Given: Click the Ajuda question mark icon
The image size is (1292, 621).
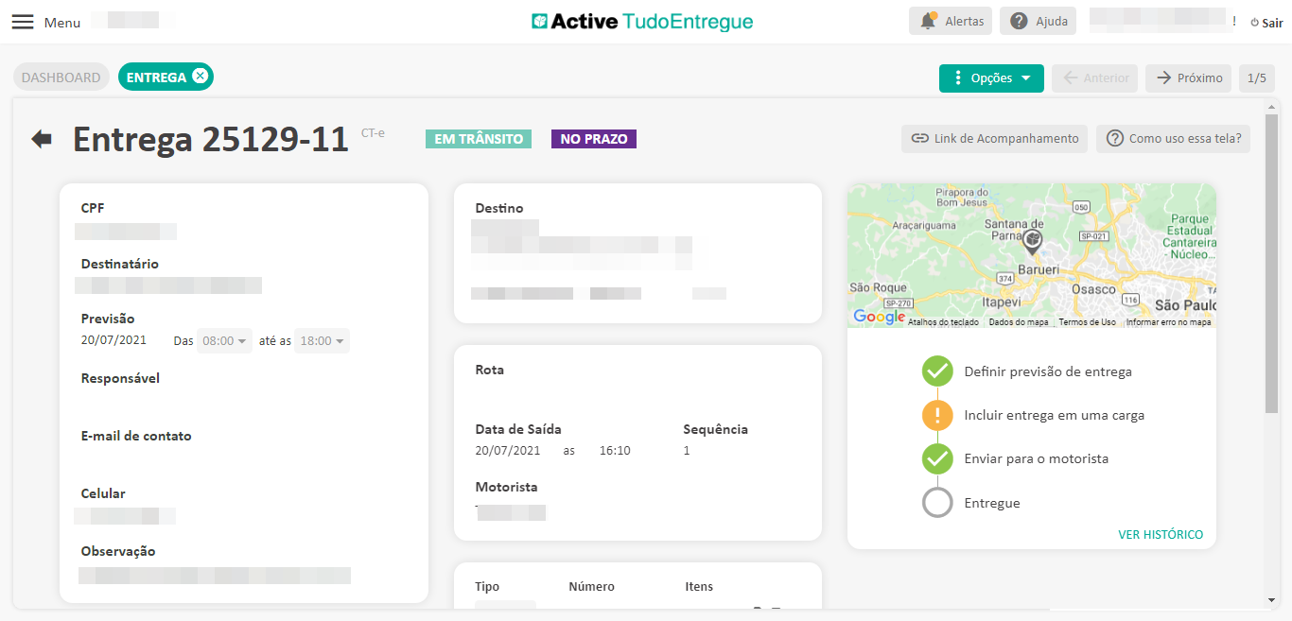Looking at the screenshot, I should [x=1019, y=21].
